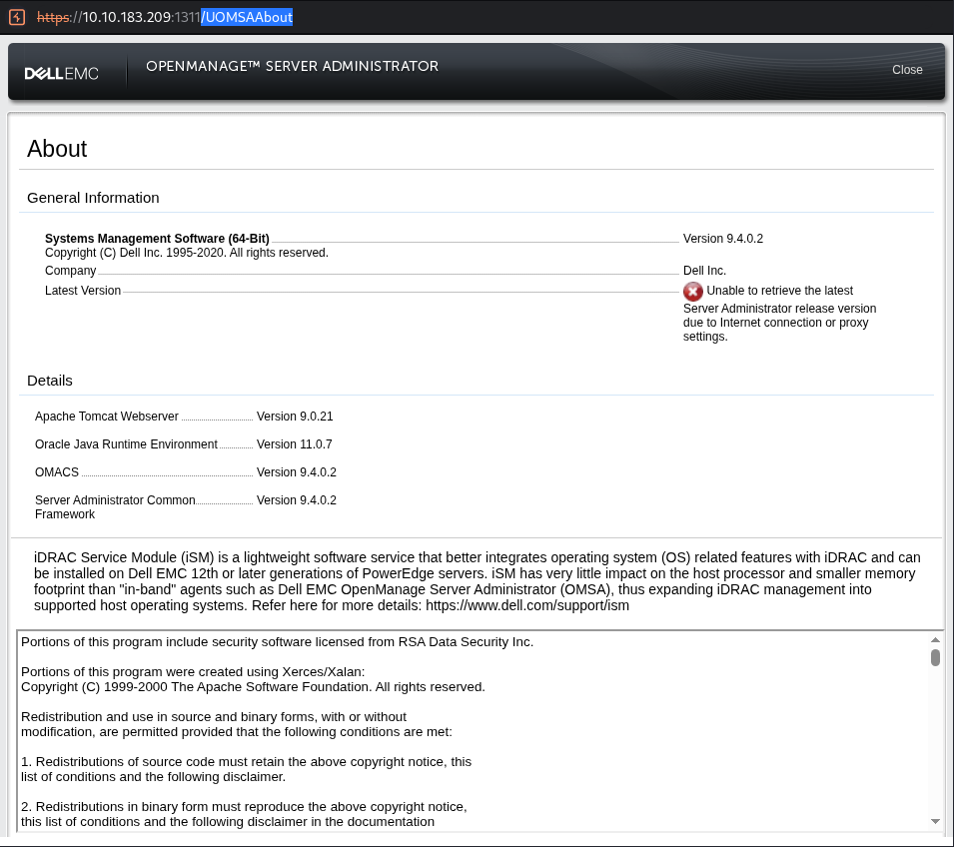Click the Latest Version label

(83, 291)
